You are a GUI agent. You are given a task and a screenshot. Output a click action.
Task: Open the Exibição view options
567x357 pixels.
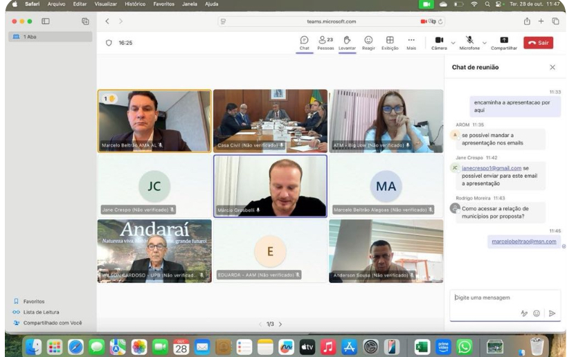point(390,41)
